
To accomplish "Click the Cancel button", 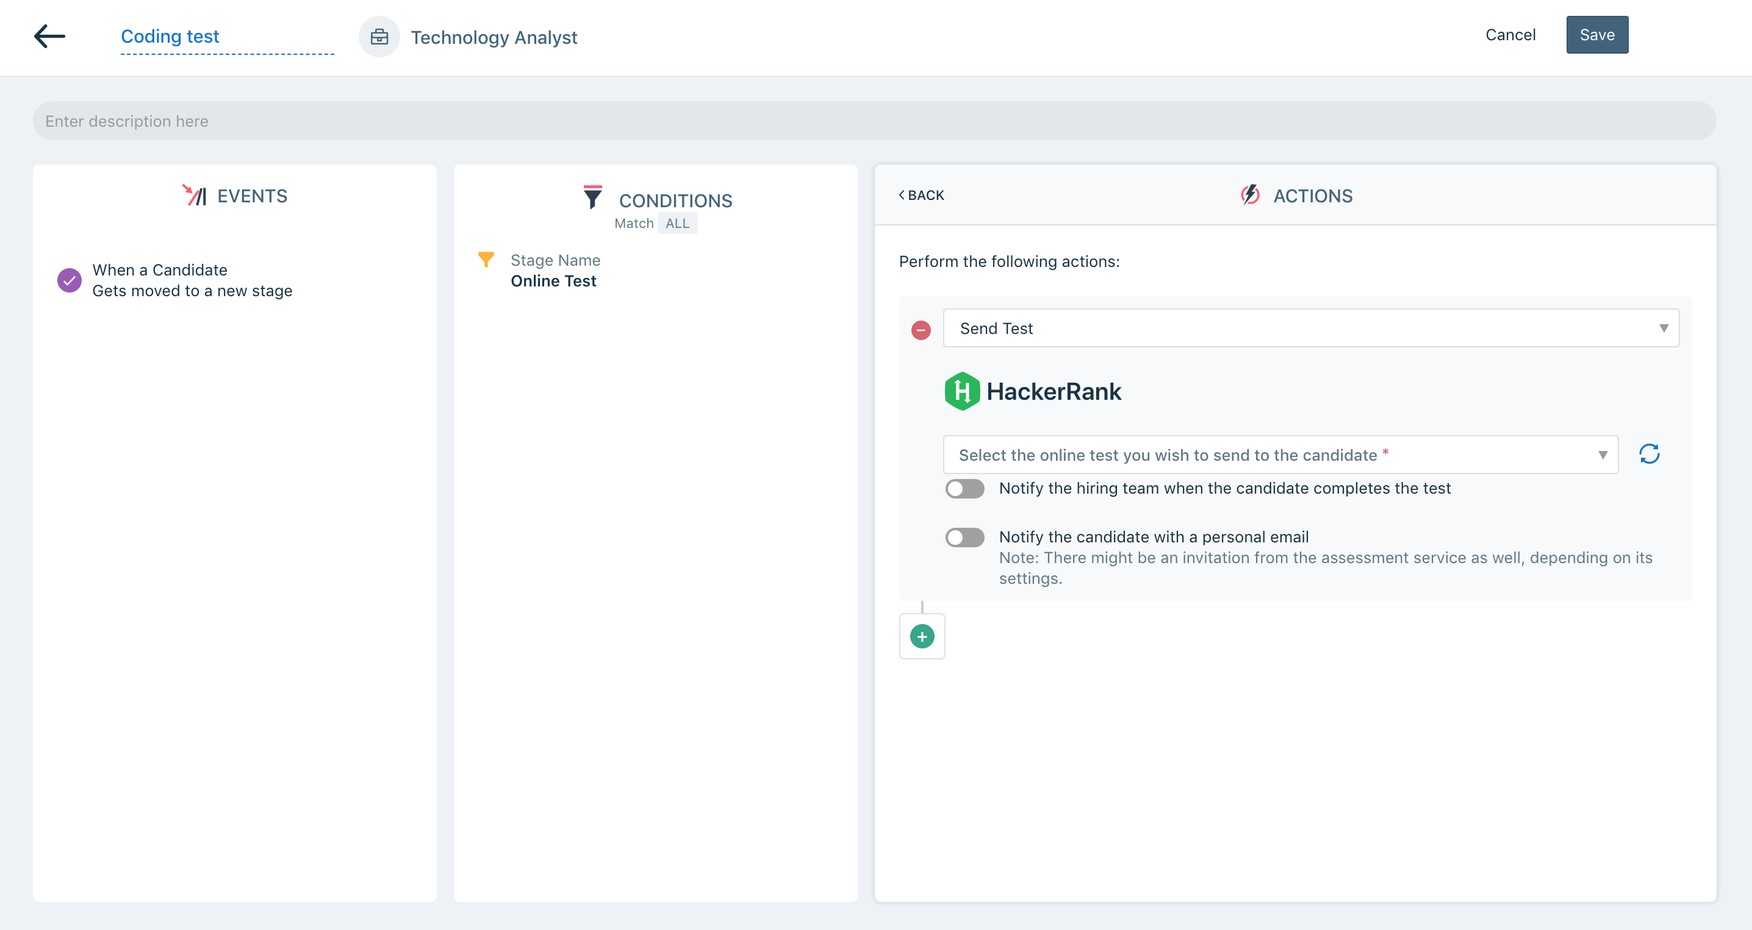I will tap(1510, 35).
